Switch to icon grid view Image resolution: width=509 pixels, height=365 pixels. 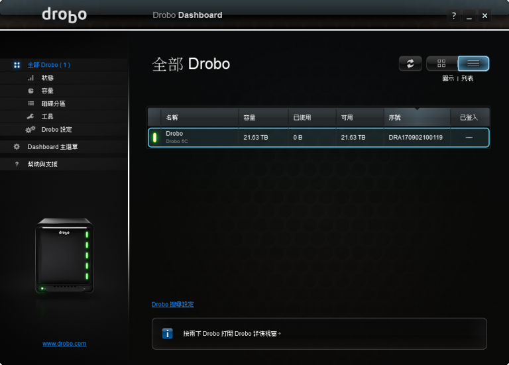pyautogui.click(x=441, y=64)
